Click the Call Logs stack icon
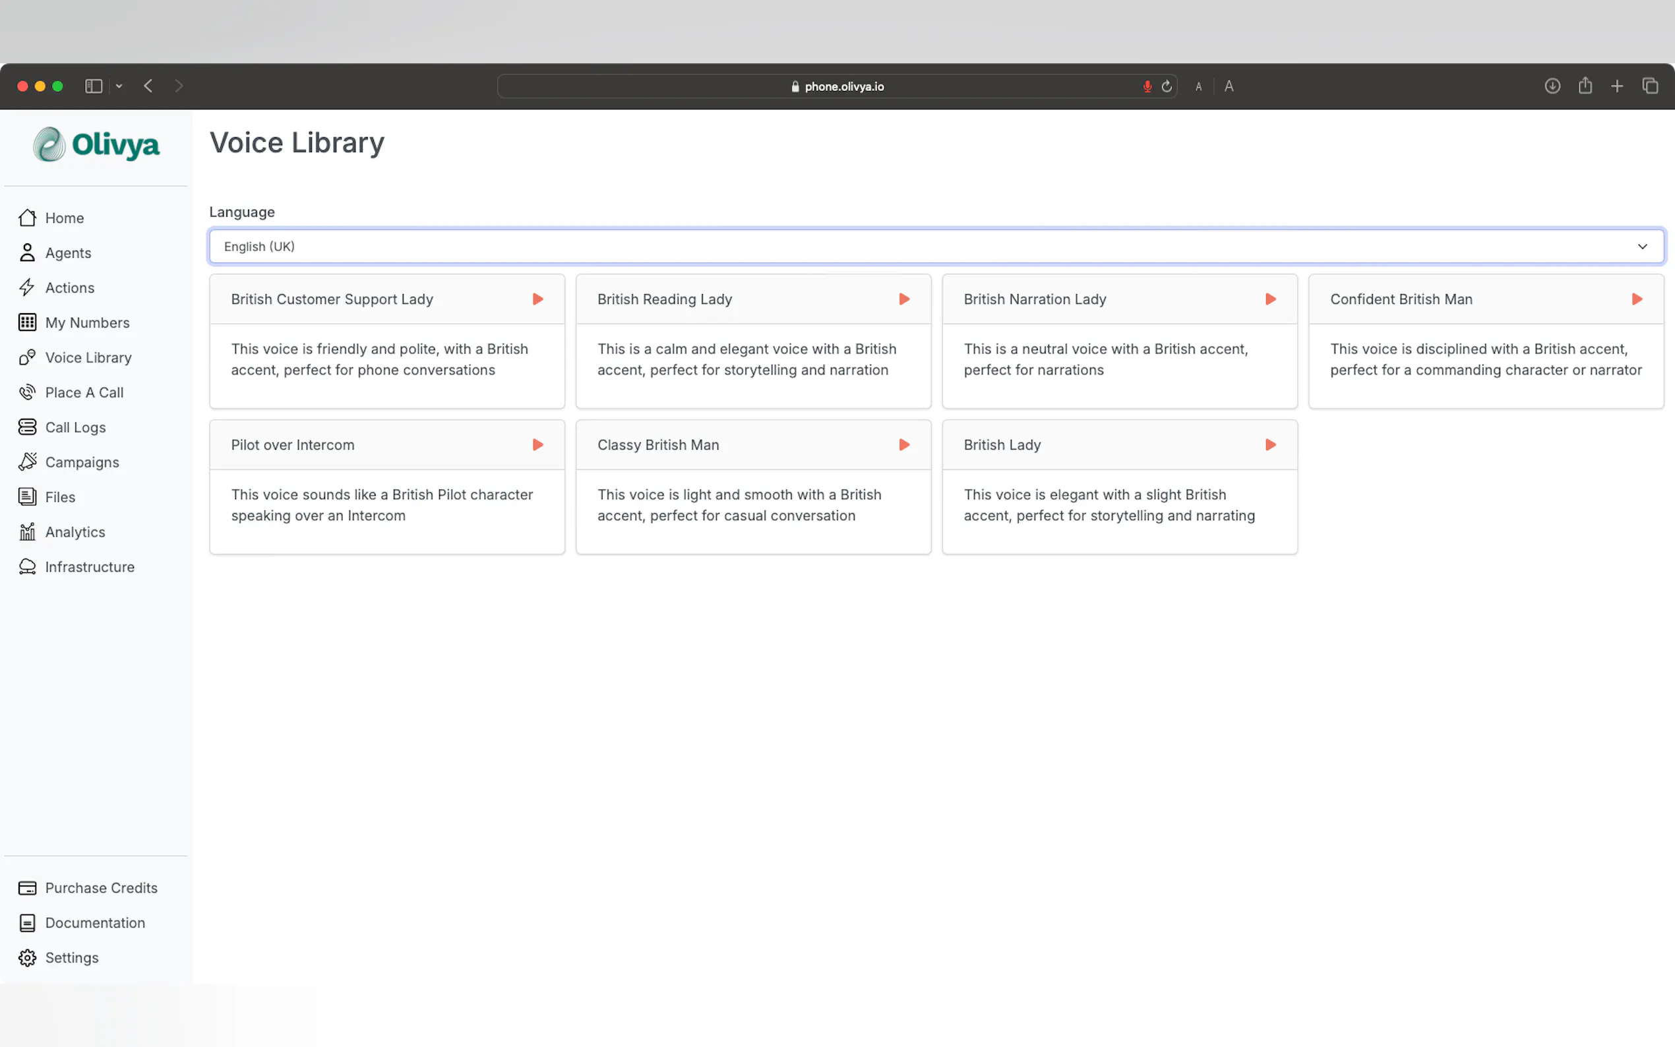The image size is (1675, 1047). tap(27, 427)
